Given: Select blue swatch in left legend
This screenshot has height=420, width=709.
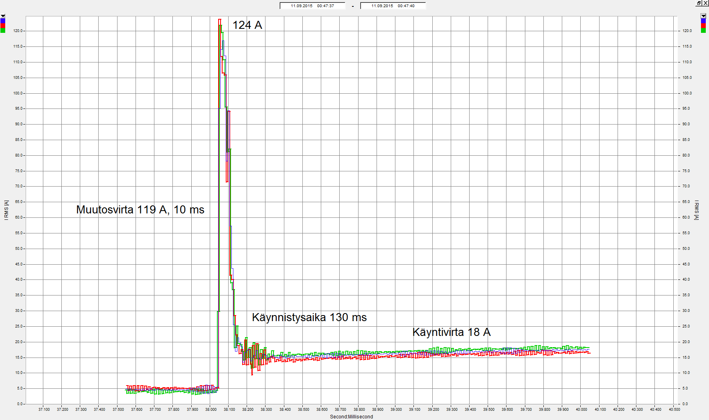Looking at the screenshot, I should tap(3, 20).
